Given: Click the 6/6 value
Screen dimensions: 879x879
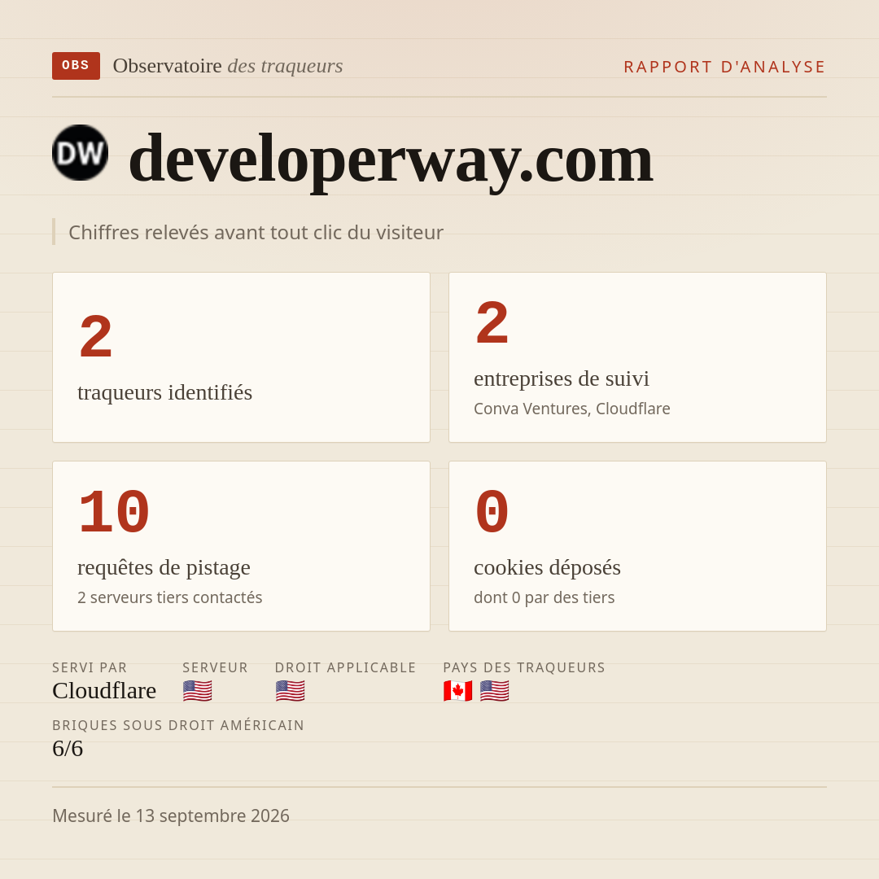Looking at the screenshot, I should (68, 749).
